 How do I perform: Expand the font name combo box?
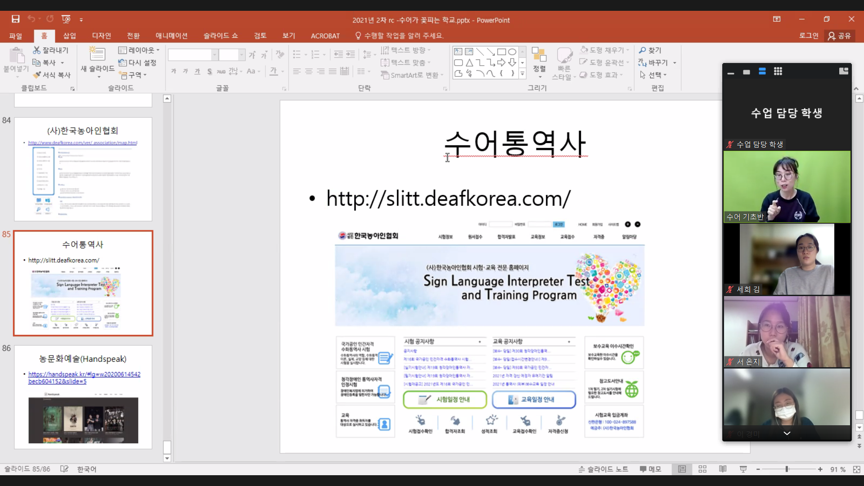click(x=215, y=55)
